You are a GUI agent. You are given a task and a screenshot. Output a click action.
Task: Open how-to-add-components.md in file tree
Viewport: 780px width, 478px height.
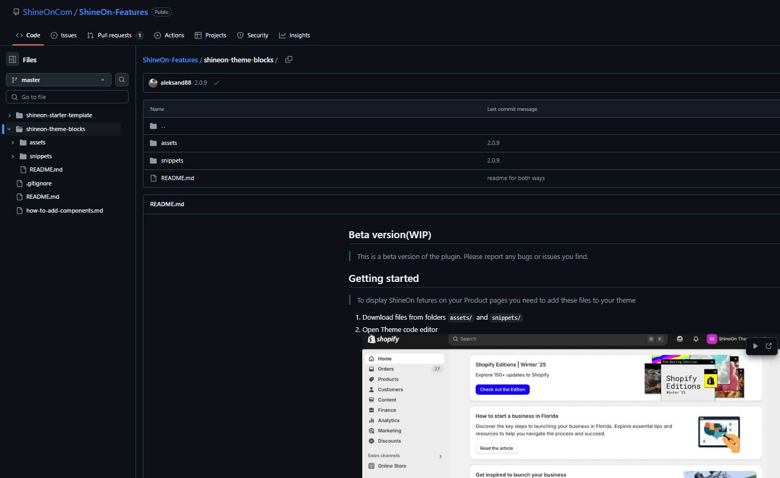(65, 210)
